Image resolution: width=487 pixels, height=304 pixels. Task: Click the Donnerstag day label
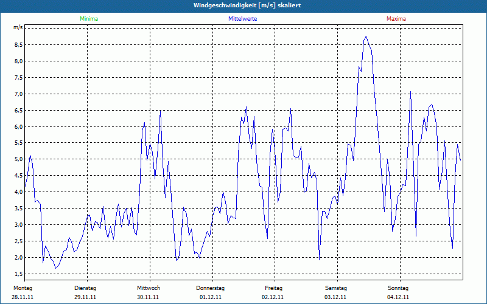210,288
